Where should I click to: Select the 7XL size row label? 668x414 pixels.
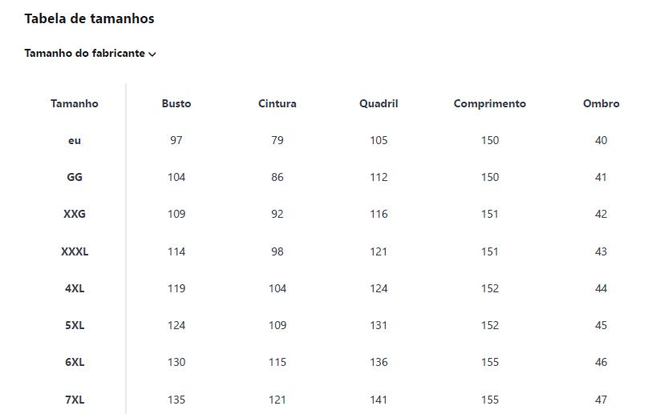[x=75, y=400]
